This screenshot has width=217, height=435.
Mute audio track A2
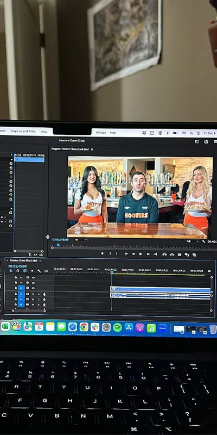[x=33, y=300]
